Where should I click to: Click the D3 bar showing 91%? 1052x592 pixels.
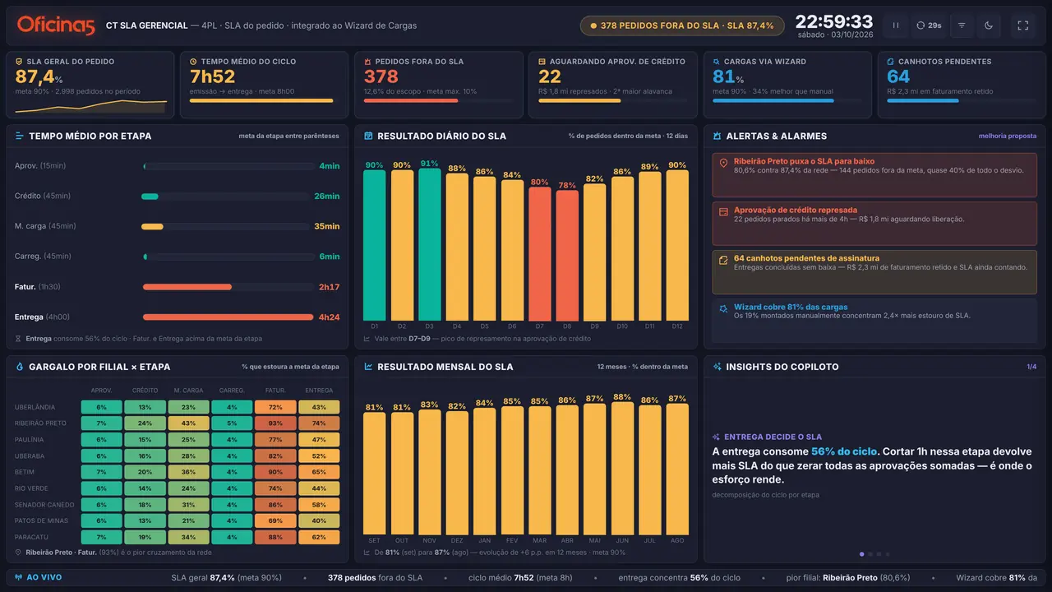[x=429, y=245]
